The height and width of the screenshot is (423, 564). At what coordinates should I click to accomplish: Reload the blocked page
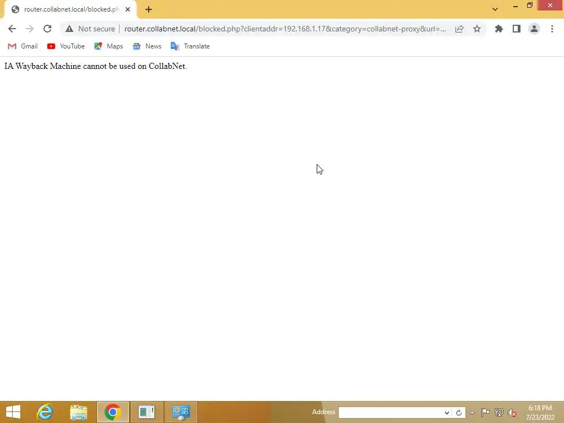tap(47, 29)
